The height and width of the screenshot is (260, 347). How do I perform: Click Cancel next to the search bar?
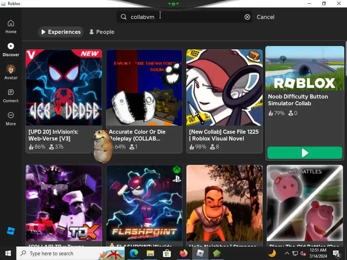[x=265, y=17]
